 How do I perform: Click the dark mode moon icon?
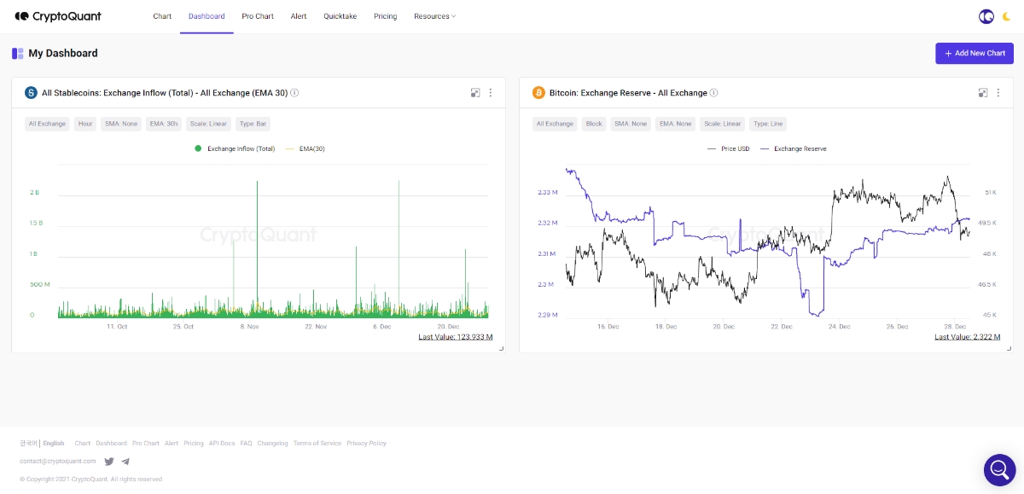click(1006, 16)
